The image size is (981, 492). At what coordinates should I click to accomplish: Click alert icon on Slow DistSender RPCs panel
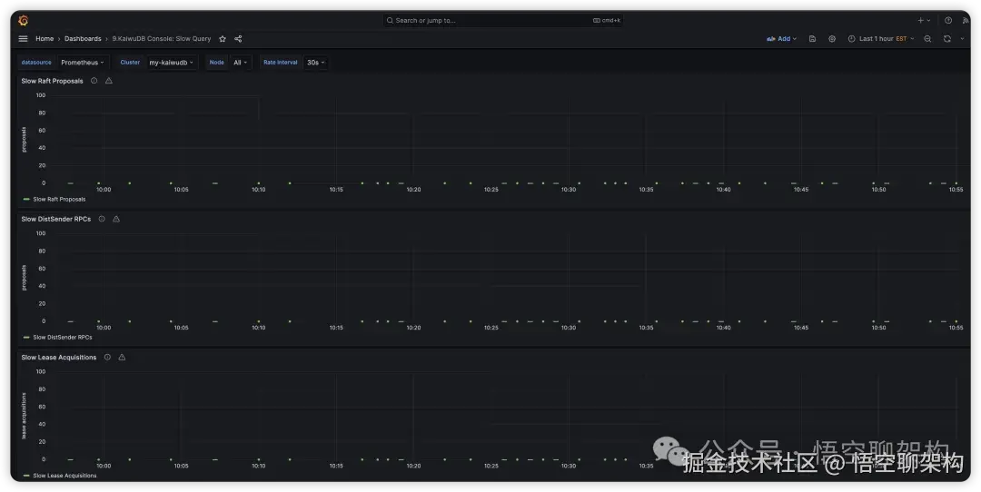(116, 219)
